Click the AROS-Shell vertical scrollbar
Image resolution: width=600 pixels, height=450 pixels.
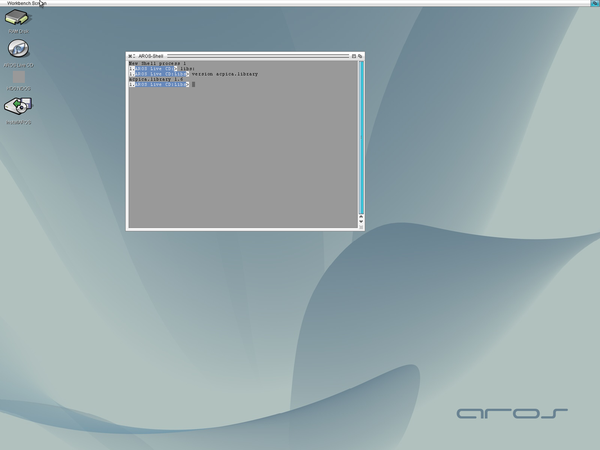pyautogui.click(x=361, y=137)
